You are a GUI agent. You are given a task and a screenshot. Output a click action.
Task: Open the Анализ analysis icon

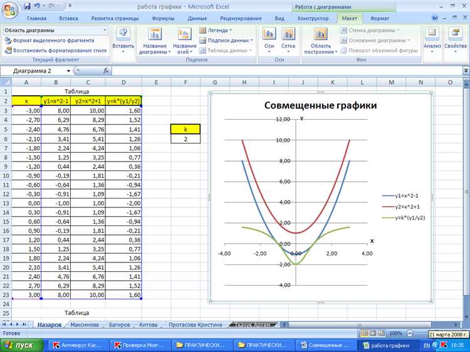tap(432, 41)
